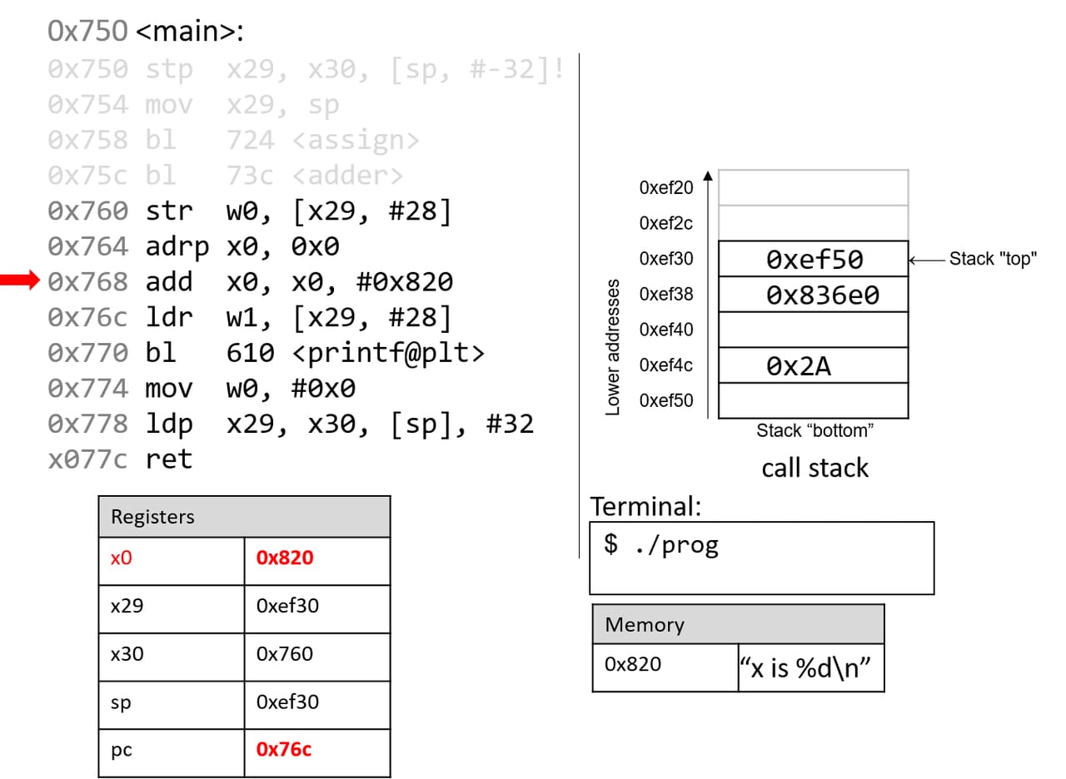Click the Registers table header
Viewport: 1066px width, 779px height.
tap(244, 517)
